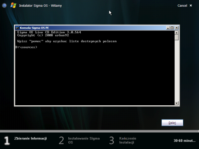Image resolution: width=199 pixels, height=149 pixels.
Task: Click the 'Instalator Sigma OS - Witamy' title
Action: [x=40, y=6]
